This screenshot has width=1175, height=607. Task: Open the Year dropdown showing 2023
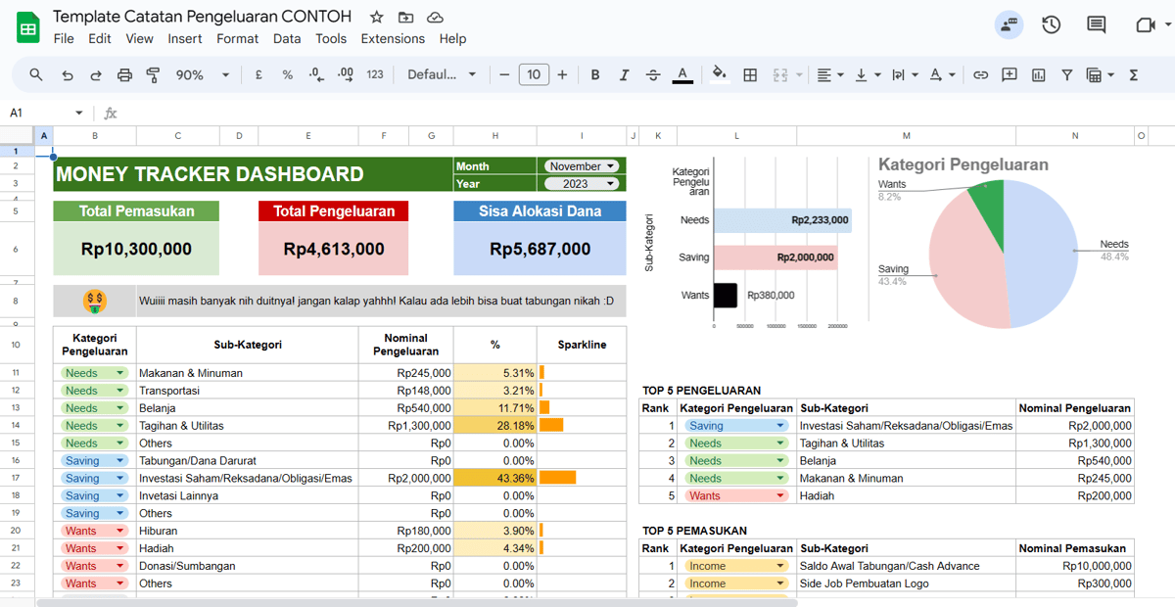tap(581, 183)
